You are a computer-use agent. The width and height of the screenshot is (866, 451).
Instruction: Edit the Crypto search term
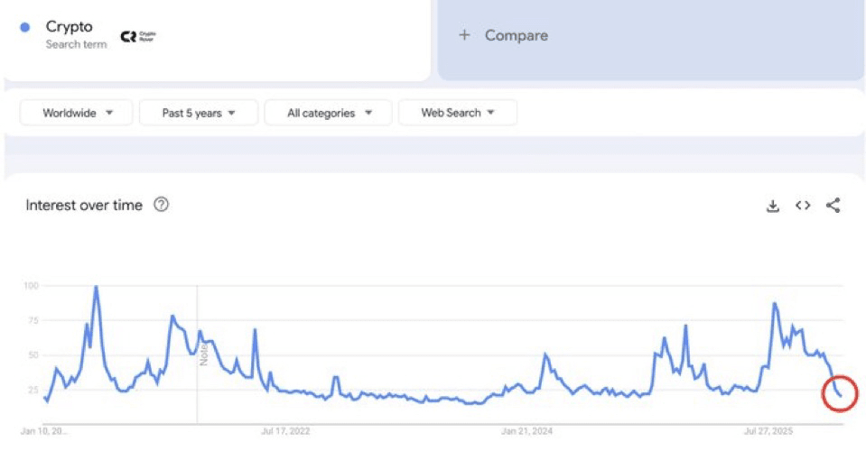click(69, 26)
